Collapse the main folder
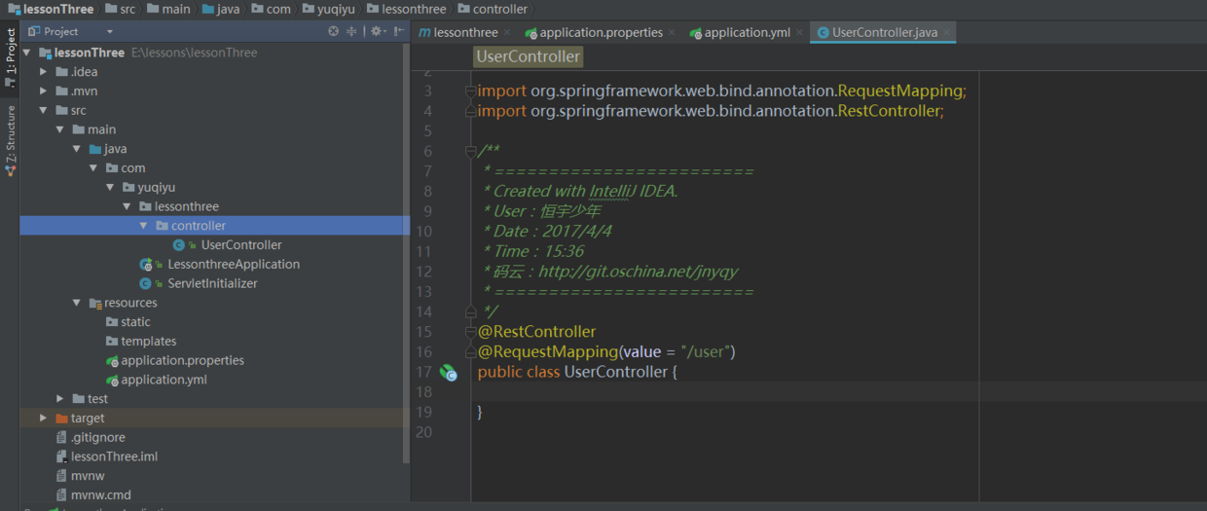The width and height of the screenshot is (1207, 511). pos(59,129)
